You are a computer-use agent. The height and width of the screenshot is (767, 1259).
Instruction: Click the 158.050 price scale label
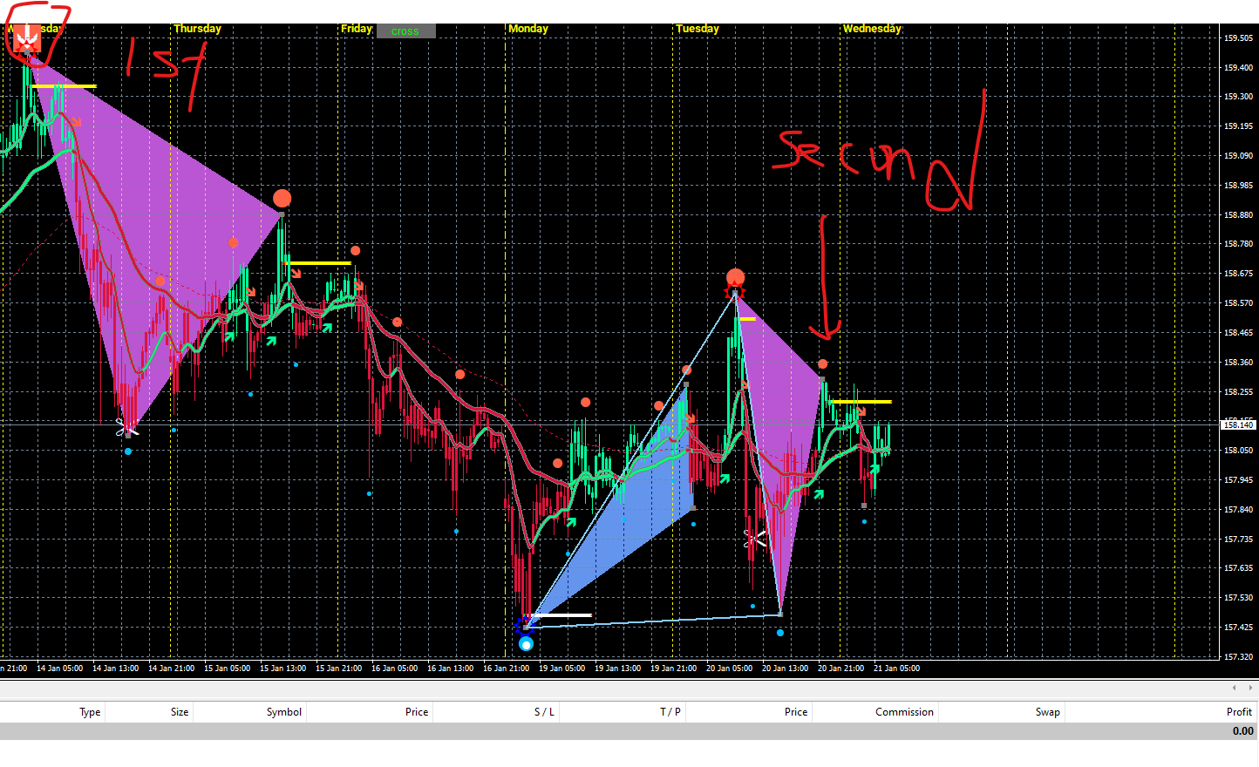pyautogui.click(x=1238, y=451)
